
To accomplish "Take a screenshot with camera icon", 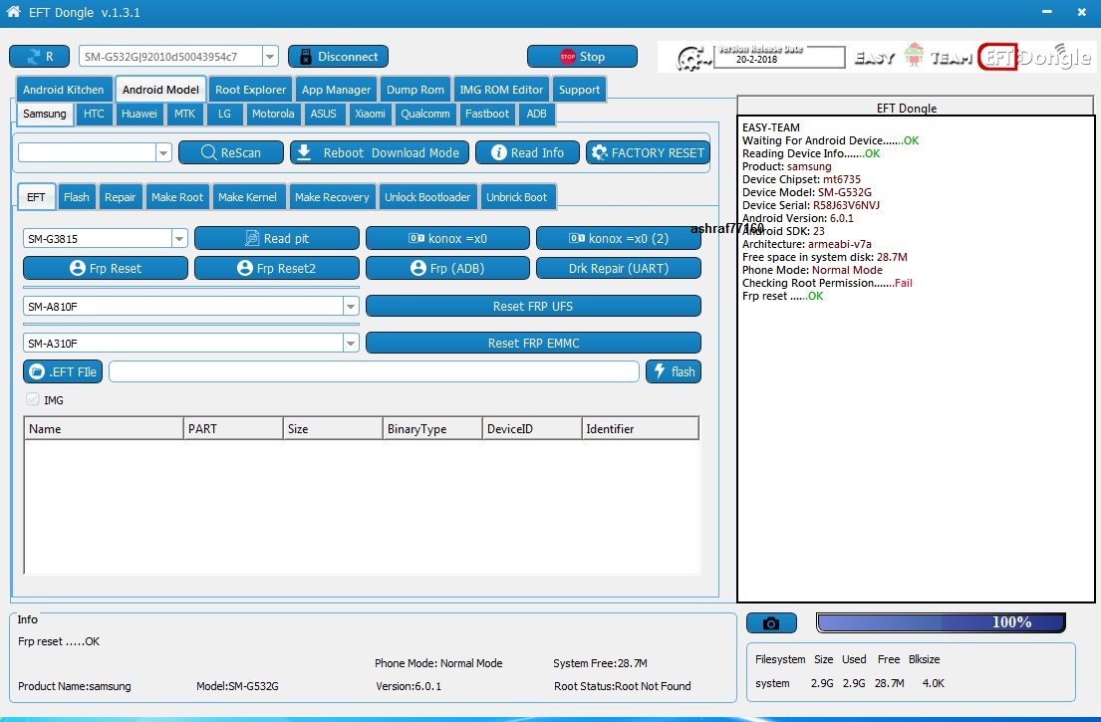I will click(x=771, y=623).
